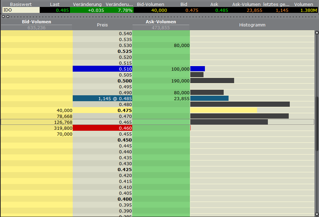Click the Bid-Volumen total 635,236
The width and height of the screenshot is (319, 217).
(x=36, y=28)
